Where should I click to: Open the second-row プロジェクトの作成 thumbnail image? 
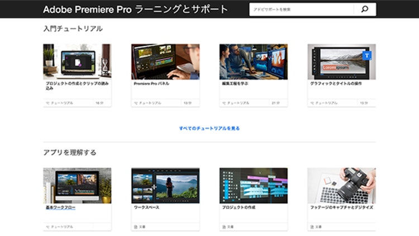(x=254, y=186)
